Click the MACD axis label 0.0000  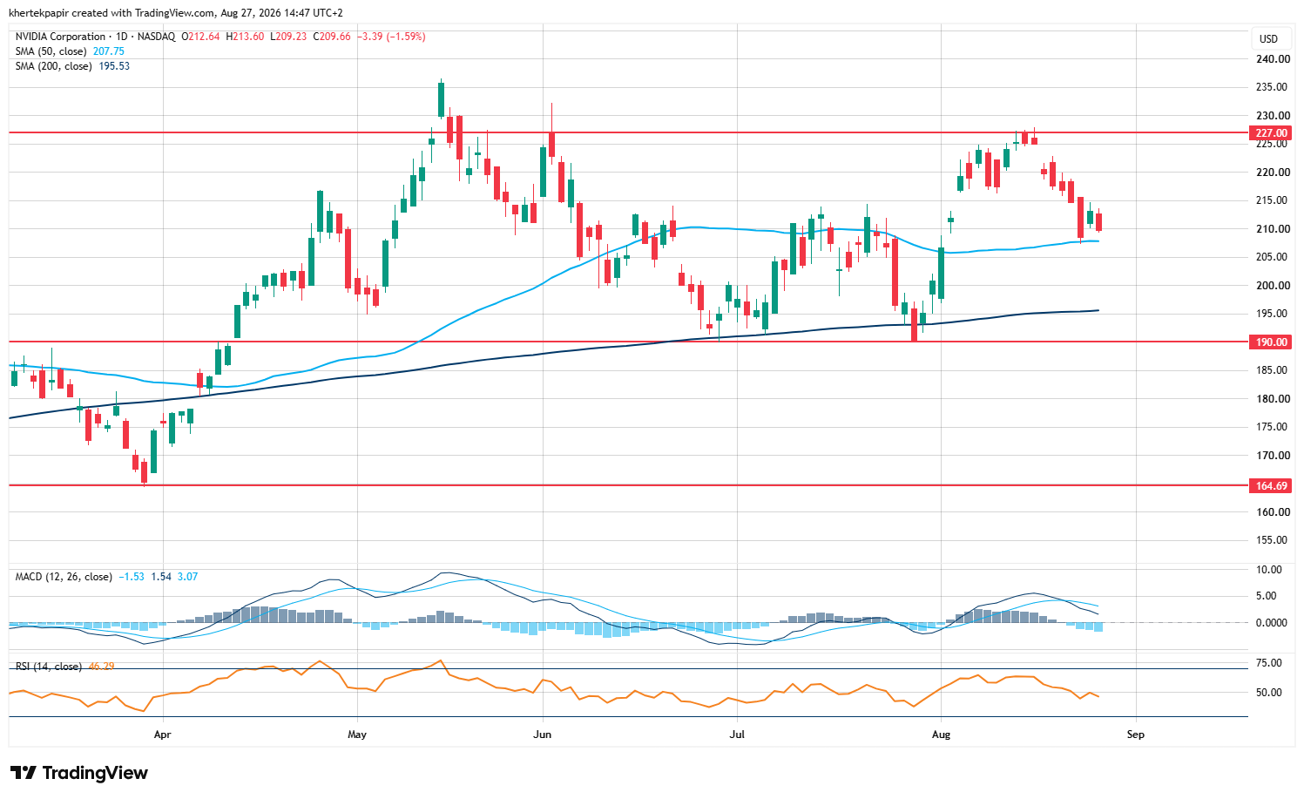click(1270, 623)
